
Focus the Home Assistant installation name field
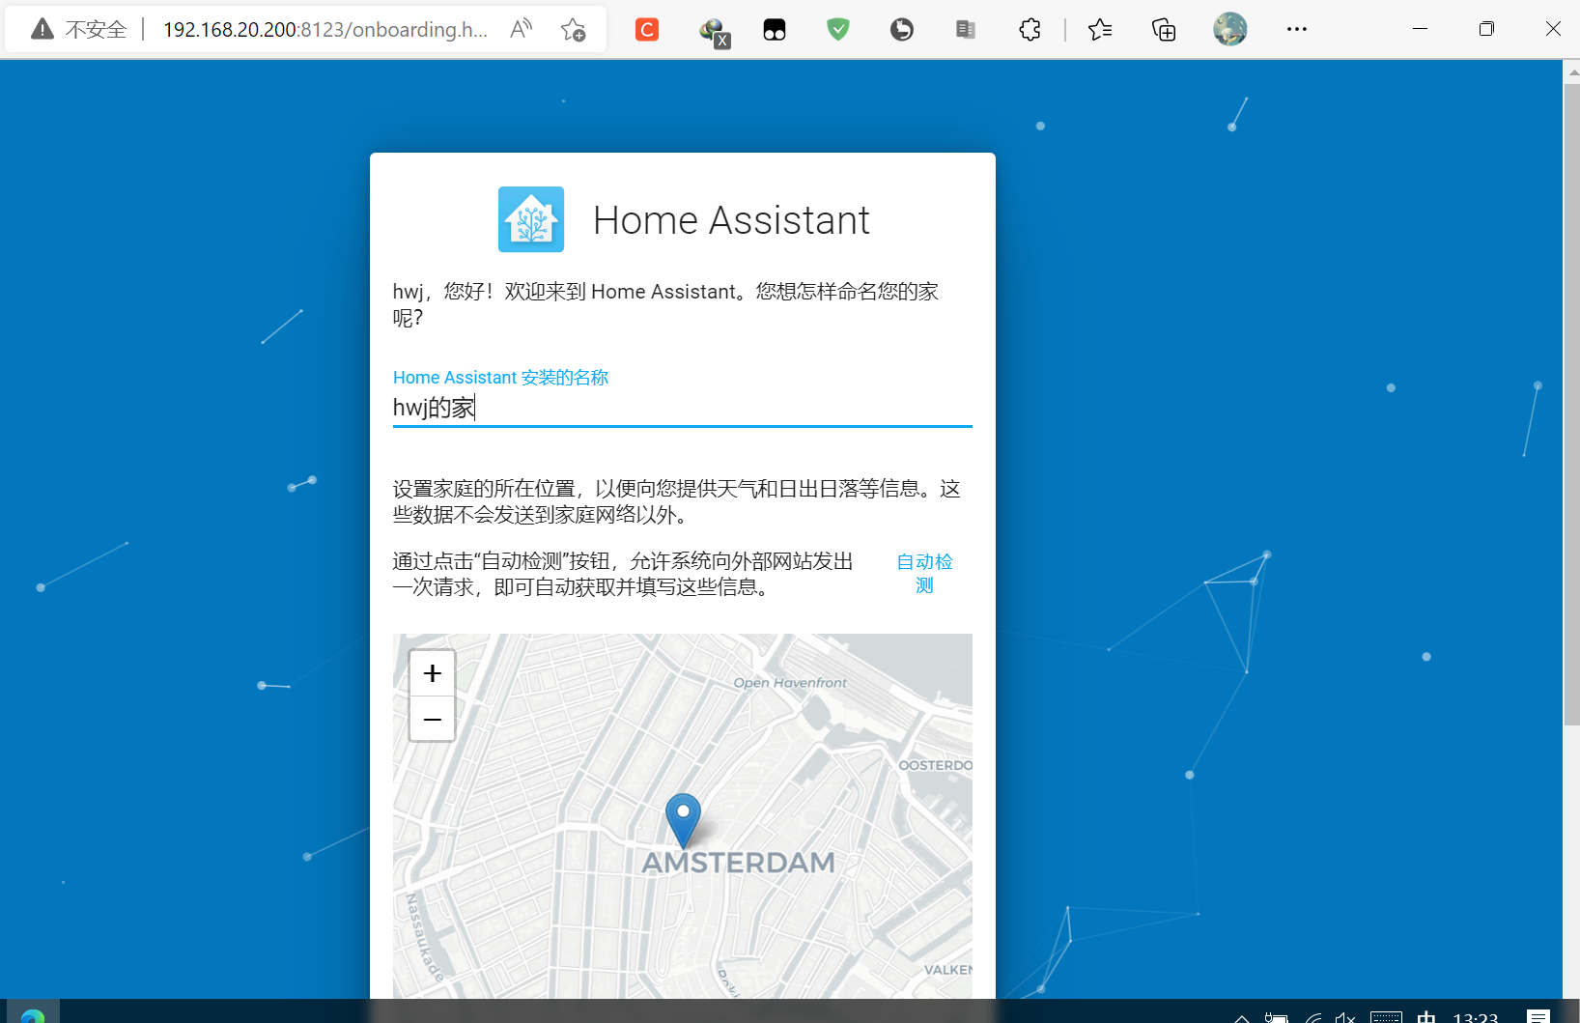pyautogui.click(x=683, y=408)
